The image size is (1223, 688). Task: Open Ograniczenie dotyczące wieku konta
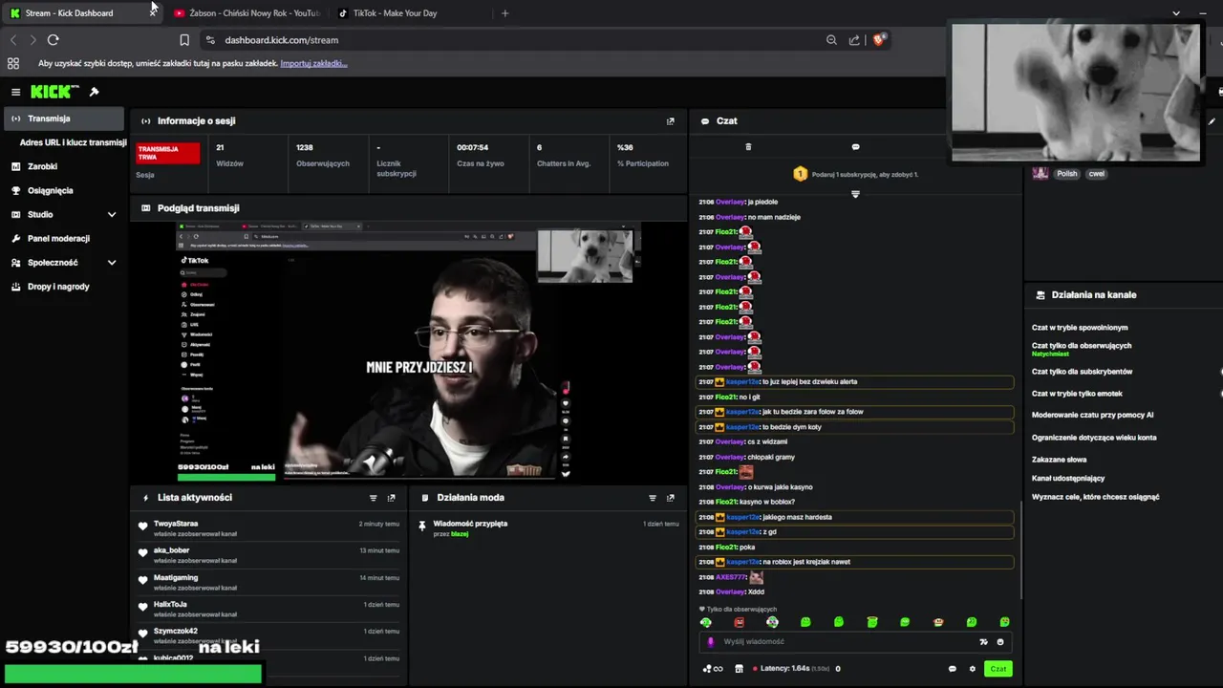(x=1094, y=438)
